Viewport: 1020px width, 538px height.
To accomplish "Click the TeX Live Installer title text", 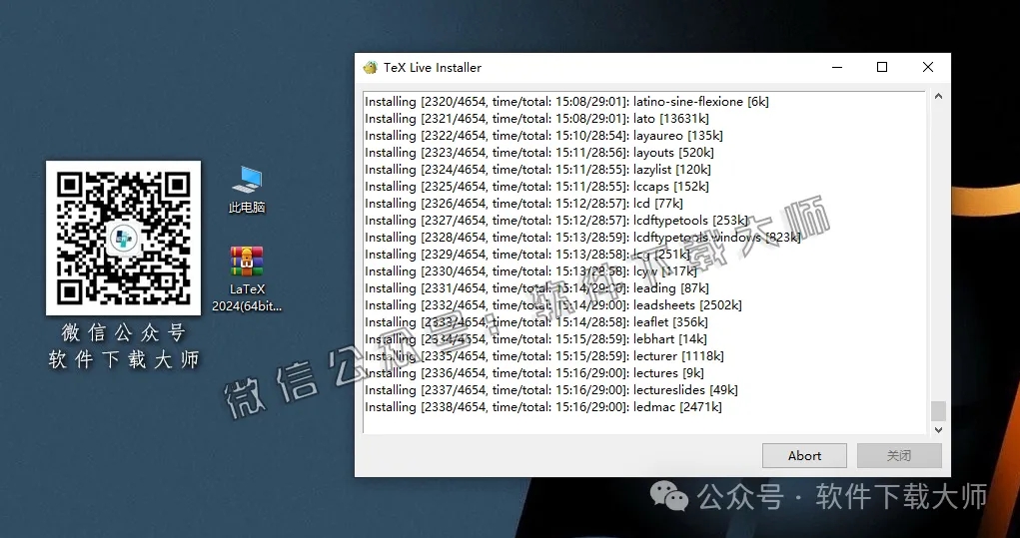I will coord(433,68).
